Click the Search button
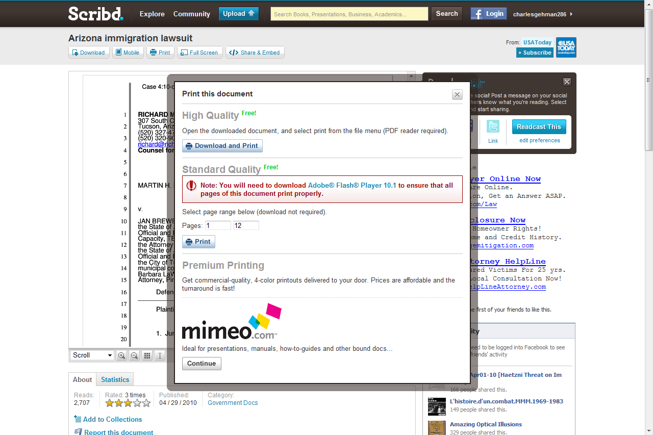The height and width of the screenshot is (435, 653). [447, 14]
